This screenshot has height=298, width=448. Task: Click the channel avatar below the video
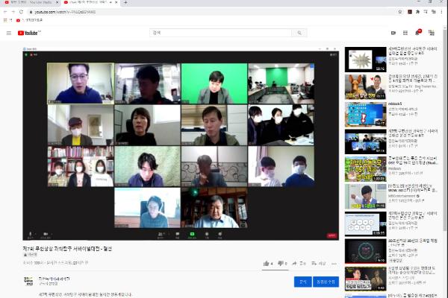(28, 282)
